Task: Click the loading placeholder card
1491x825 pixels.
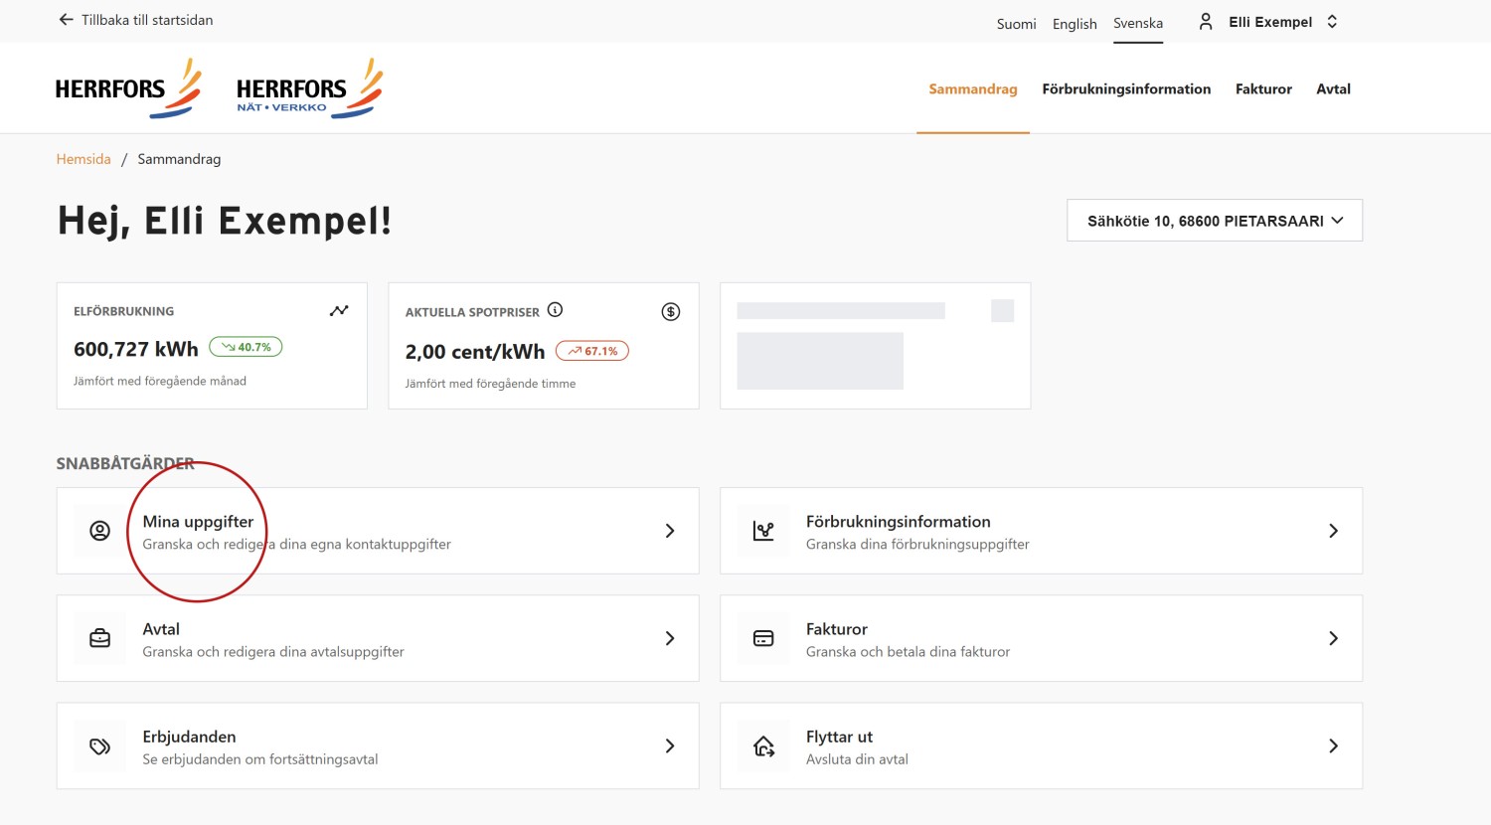Action: tap(876, 346)
